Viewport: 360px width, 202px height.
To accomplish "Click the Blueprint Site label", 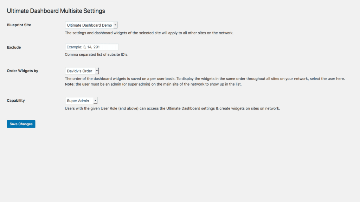I will [x=19, y=25].
